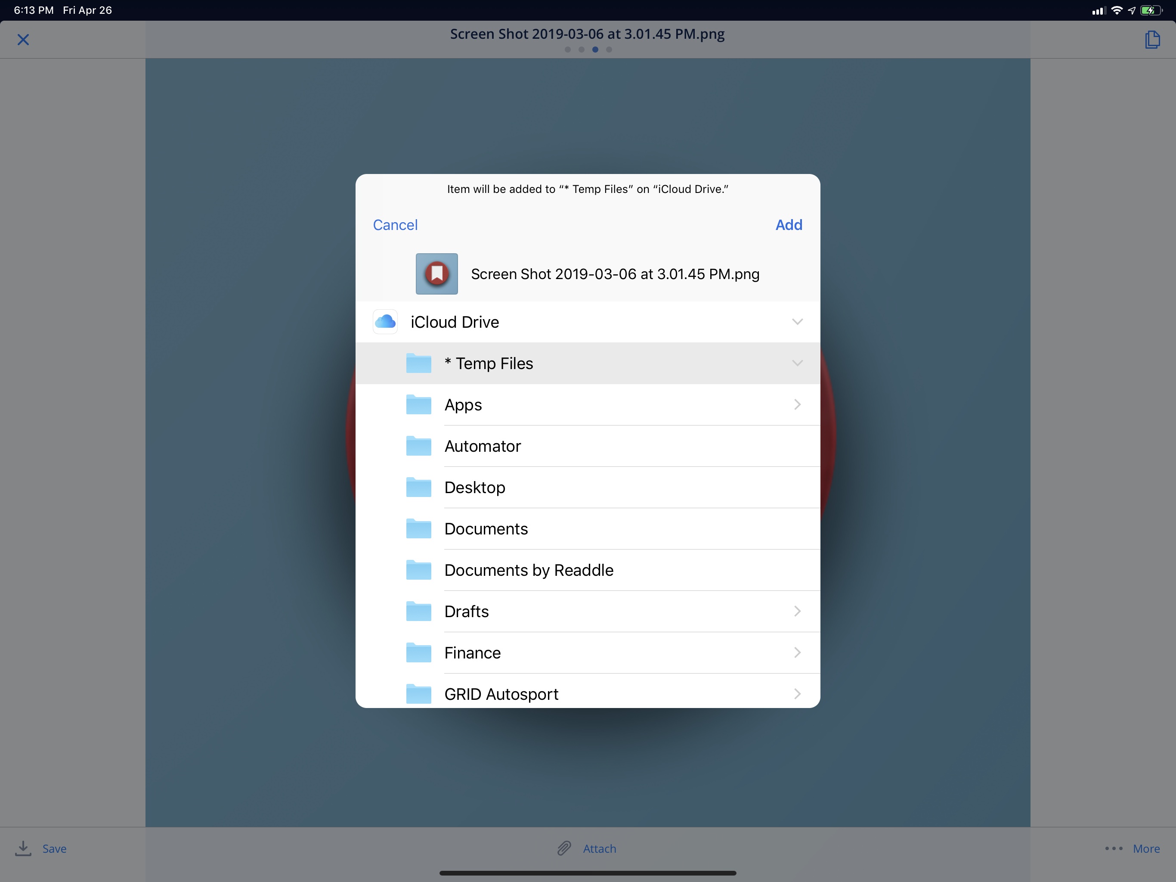Tap the 6:13 PM clock in status bar
The height and width of the screenshot is (882, 1176).
(x=34, y=10)
